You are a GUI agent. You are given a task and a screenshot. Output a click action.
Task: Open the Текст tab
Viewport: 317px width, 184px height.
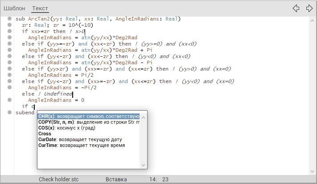point(40,8)
